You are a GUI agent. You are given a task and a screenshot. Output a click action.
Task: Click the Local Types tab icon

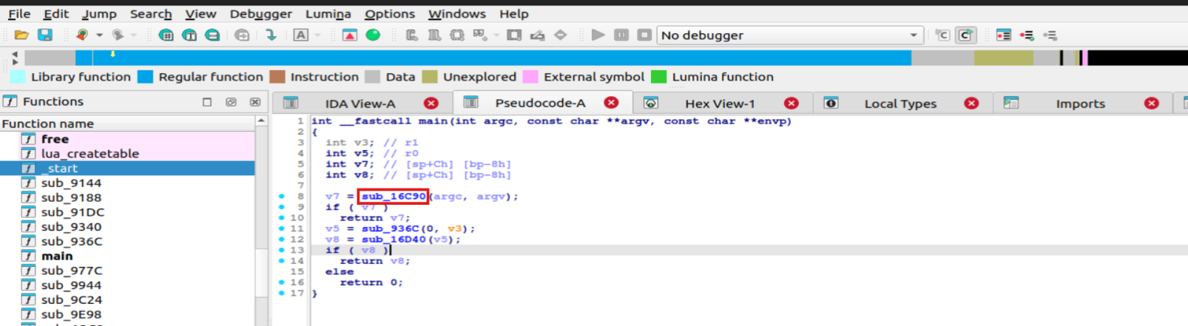pos(831,103)
